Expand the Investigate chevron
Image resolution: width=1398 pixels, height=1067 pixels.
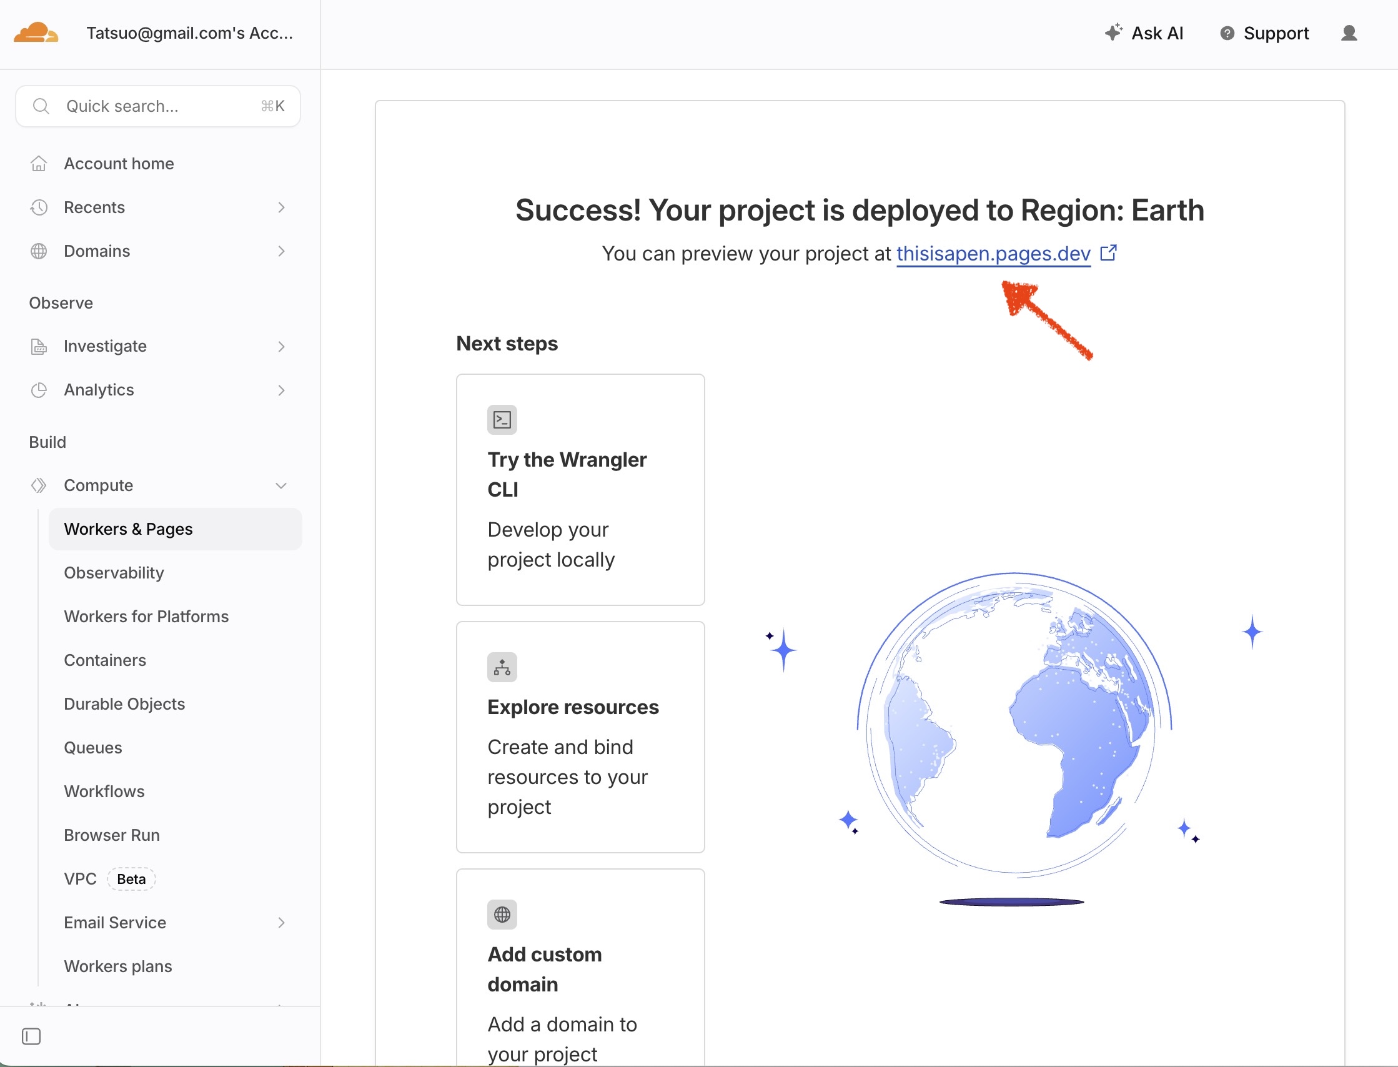[281, 346]
